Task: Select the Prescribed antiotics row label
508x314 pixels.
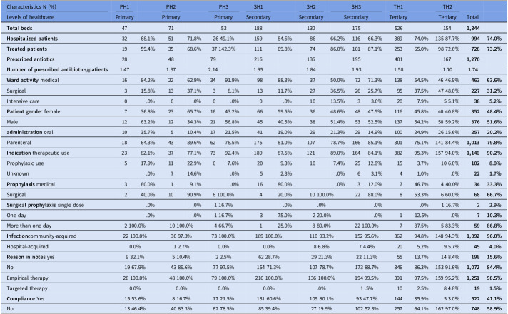Action: [x=31, y=59]
